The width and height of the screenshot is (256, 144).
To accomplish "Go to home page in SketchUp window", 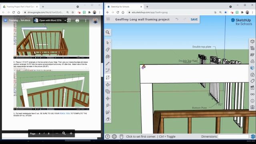I will pyautogui.click(x=123, y=12).
